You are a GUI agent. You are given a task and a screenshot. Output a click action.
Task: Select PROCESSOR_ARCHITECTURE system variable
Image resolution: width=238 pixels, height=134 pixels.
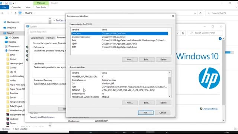coord(120,97)
